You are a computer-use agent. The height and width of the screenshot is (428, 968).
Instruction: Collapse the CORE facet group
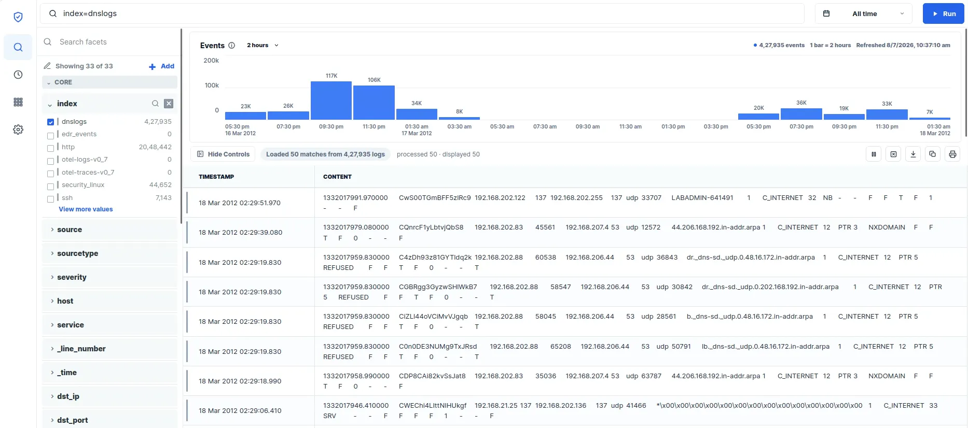pyautogui.click(x=109, y=82)
